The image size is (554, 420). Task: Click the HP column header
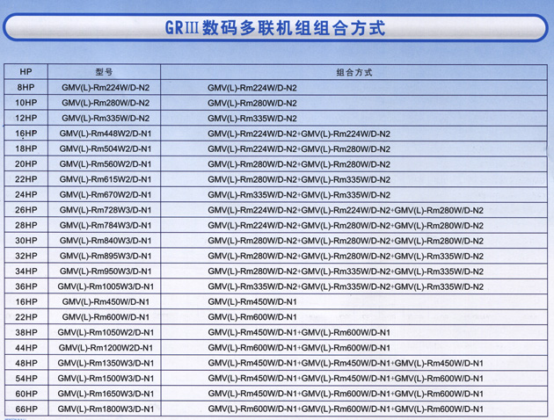click(26, 72)
